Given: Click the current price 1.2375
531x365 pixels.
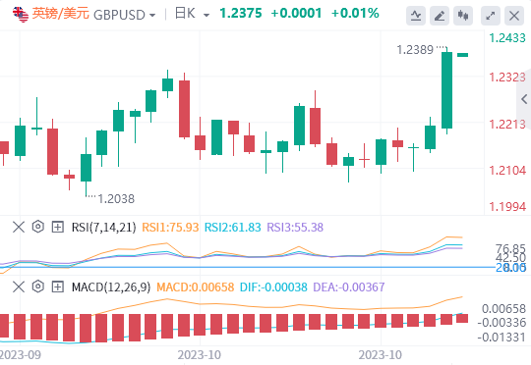Looking at the screenshot, I should (241, 14).
